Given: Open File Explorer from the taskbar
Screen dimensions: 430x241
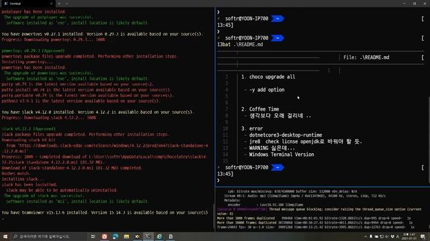Looking at the screenshot, I should pos(126,236).
